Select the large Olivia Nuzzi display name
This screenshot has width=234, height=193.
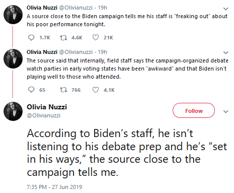pyautogui.click(x=47, y=107)
